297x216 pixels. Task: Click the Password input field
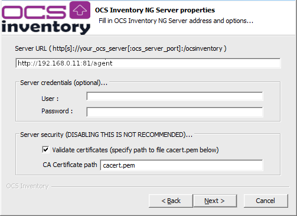coord(175,112)
